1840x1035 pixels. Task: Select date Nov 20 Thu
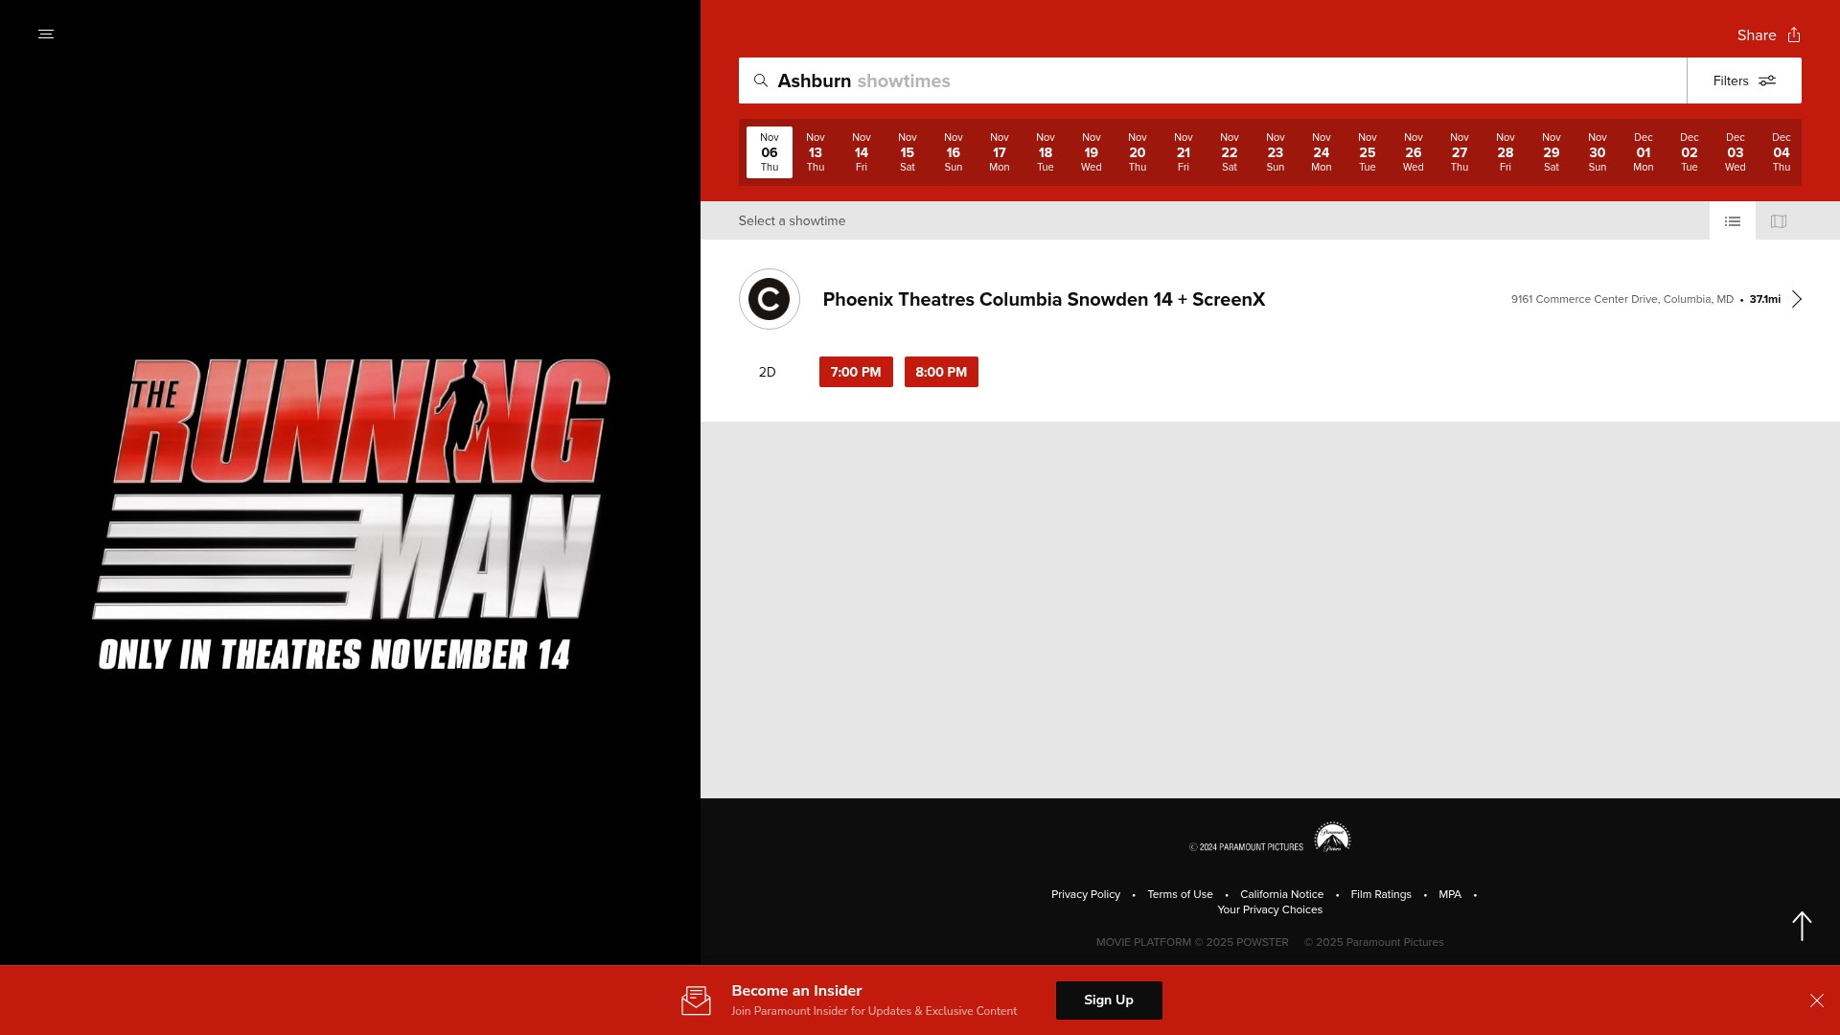pos(1138,152)
